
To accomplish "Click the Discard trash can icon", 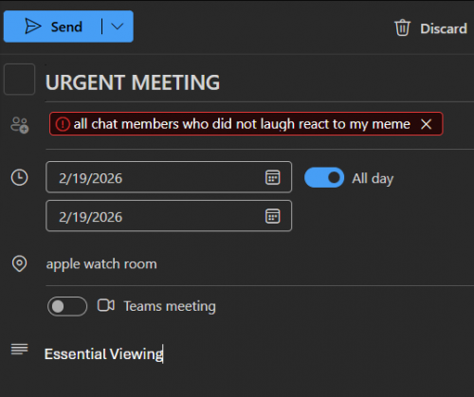I will coord(402,27).
